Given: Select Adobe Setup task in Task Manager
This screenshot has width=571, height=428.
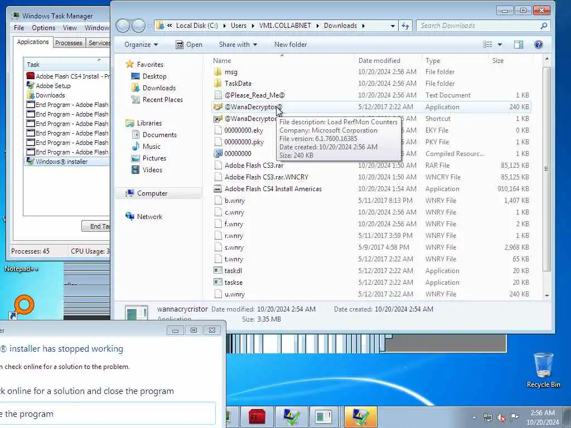Looking at the screenshot, I should [x=53, y=85].
